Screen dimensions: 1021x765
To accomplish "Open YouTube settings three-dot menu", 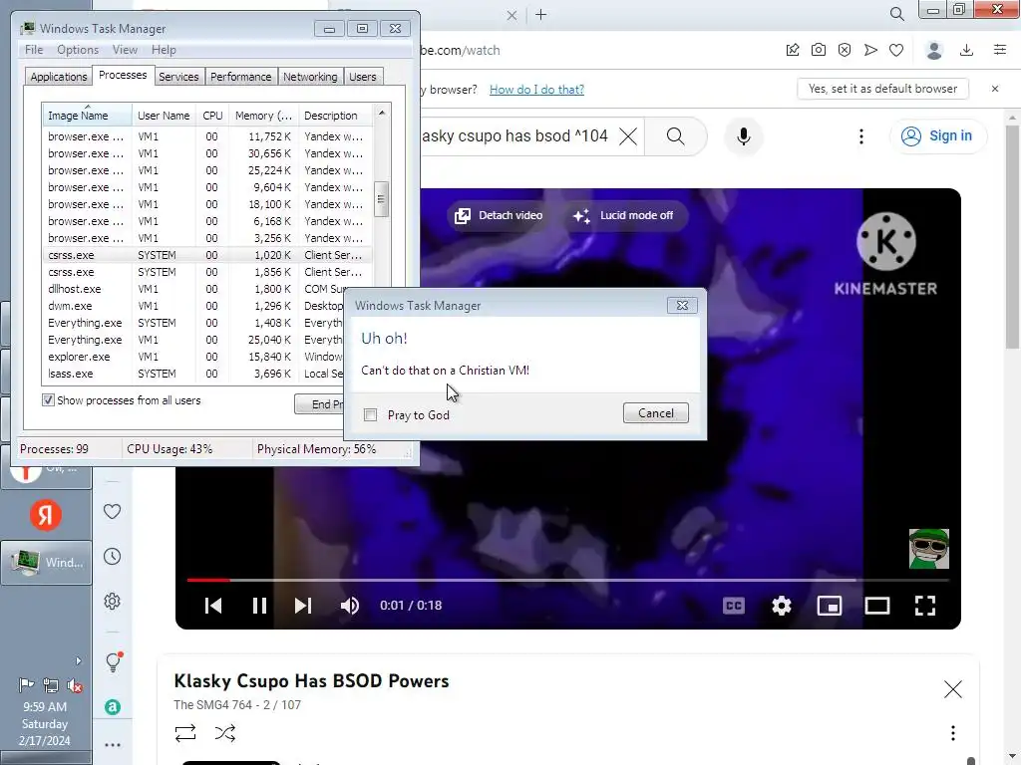I will tap(861, 135).
